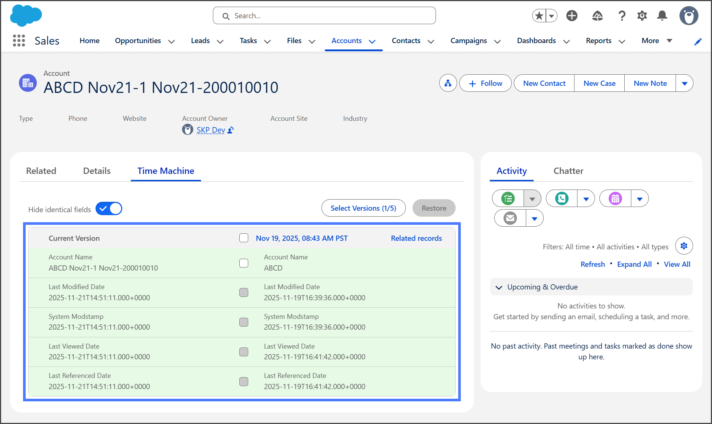Open the global create plus icon
Image resolution: width=712 pixels, height=424 pixels.
(572, 16)
